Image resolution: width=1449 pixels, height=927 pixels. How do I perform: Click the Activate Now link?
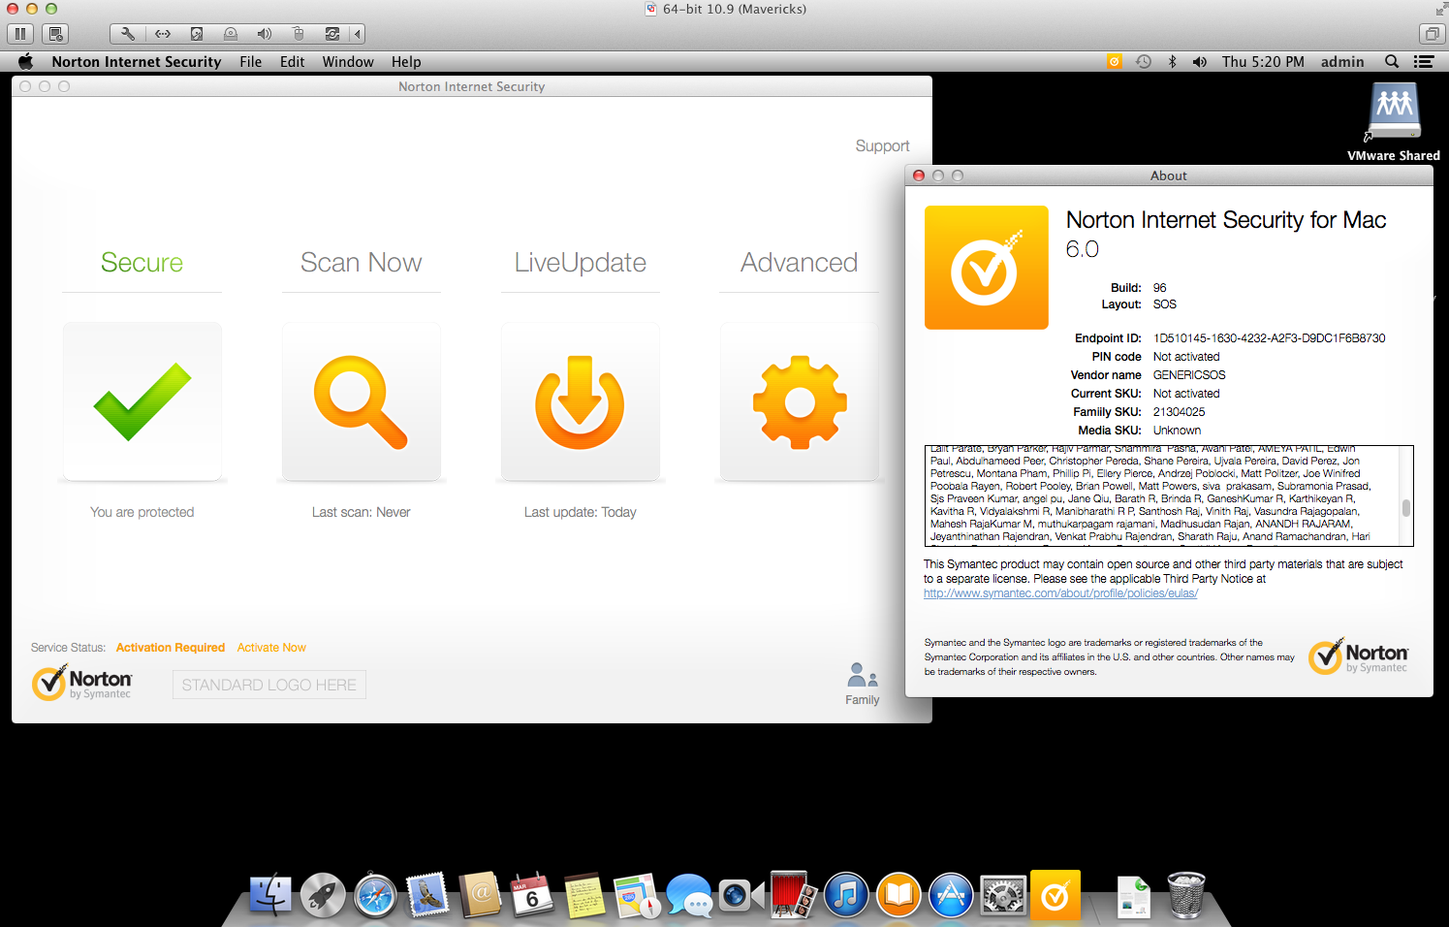(271, 648)
